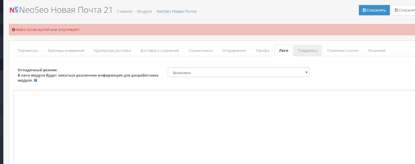
Task: Click the warning icon in the red alert
Action: 13,30
